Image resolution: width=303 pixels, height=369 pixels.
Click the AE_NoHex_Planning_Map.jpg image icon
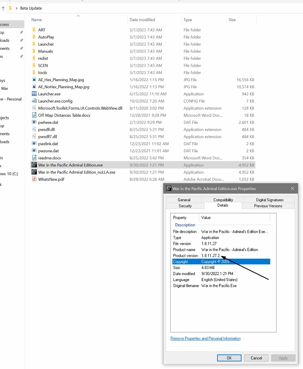pos(34,87)
